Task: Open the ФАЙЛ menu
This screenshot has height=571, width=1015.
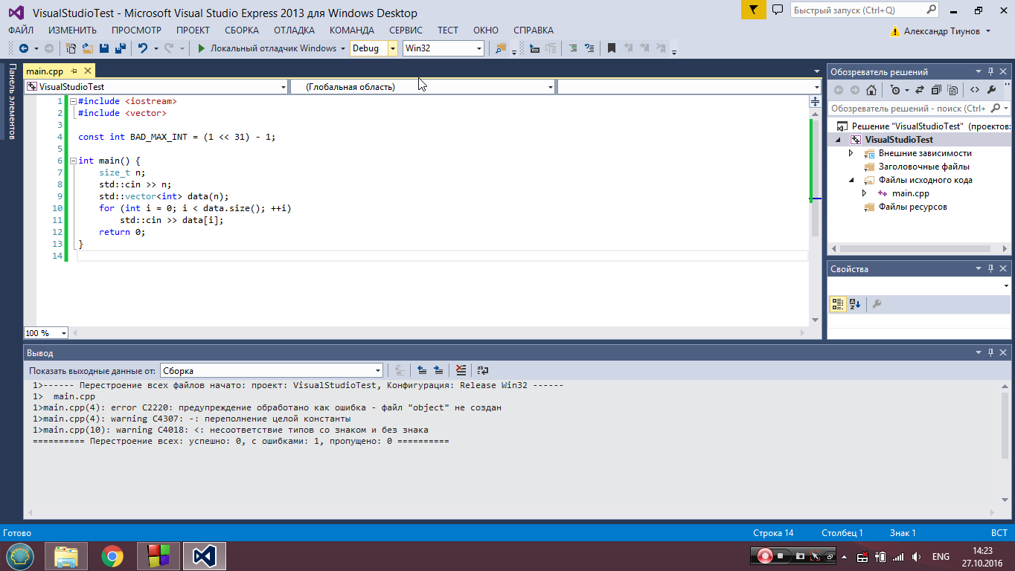Action: click(x=21, y=30)
